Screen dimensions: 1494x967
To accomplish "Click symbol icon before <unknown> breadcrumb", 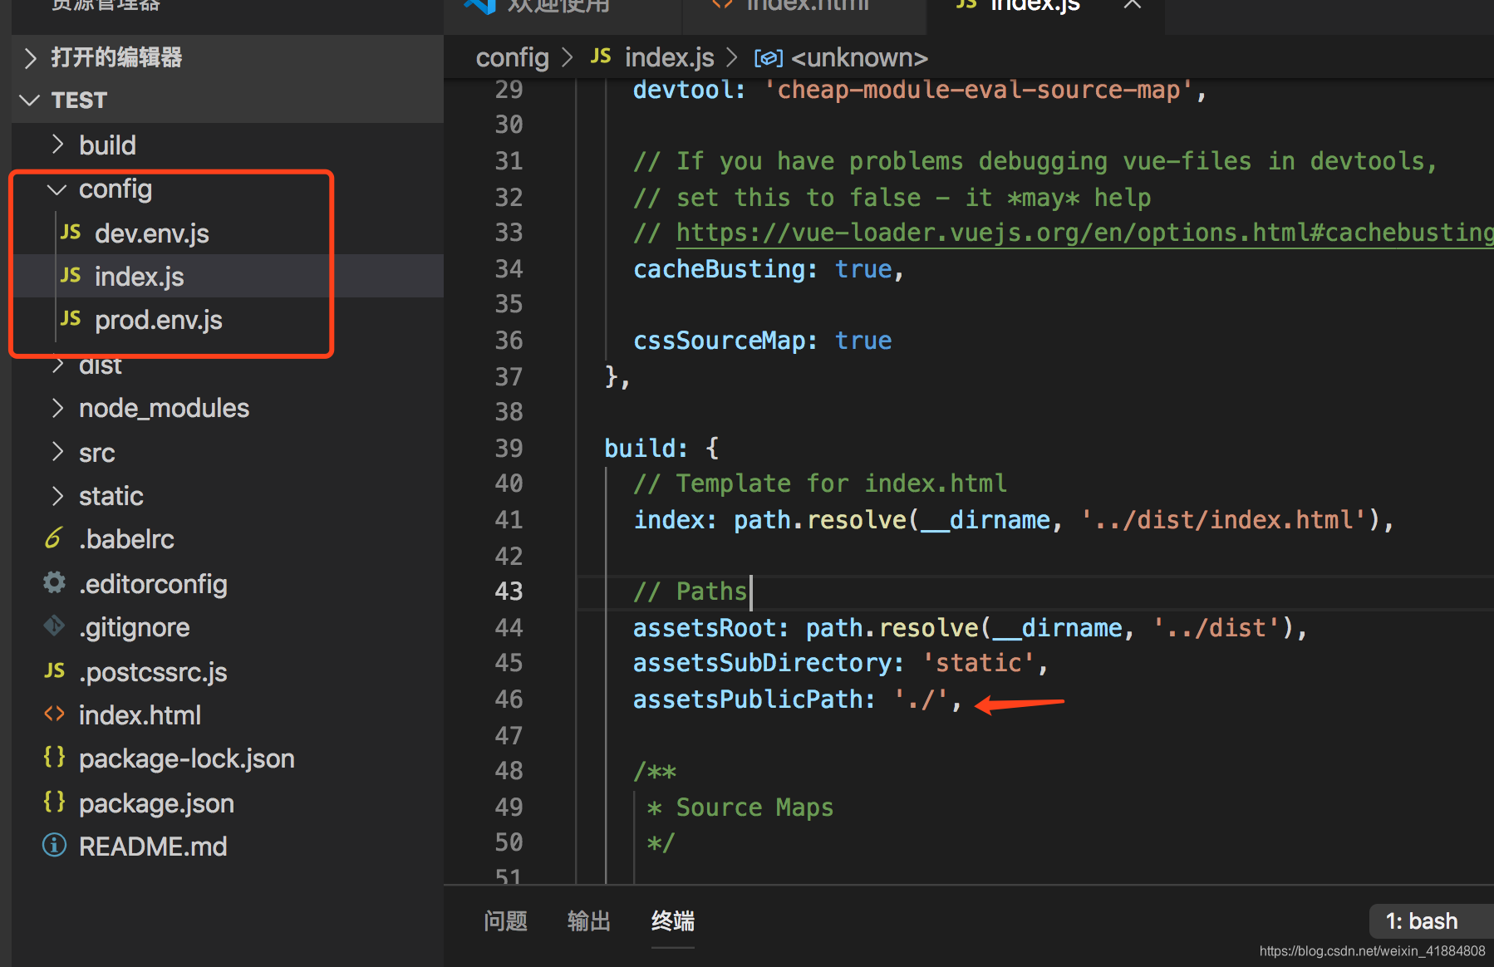I will pos(768,58).
